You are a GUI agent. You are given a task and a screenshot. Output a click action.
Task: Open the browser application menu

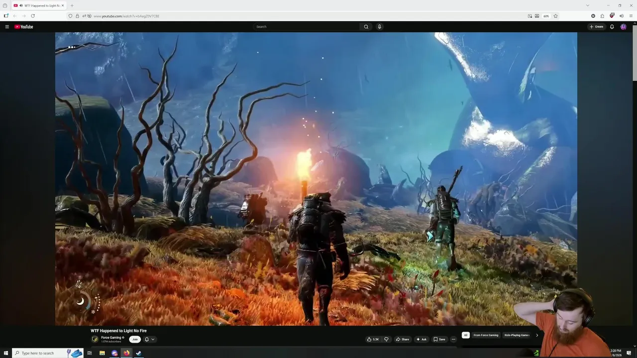click(631, 16)
